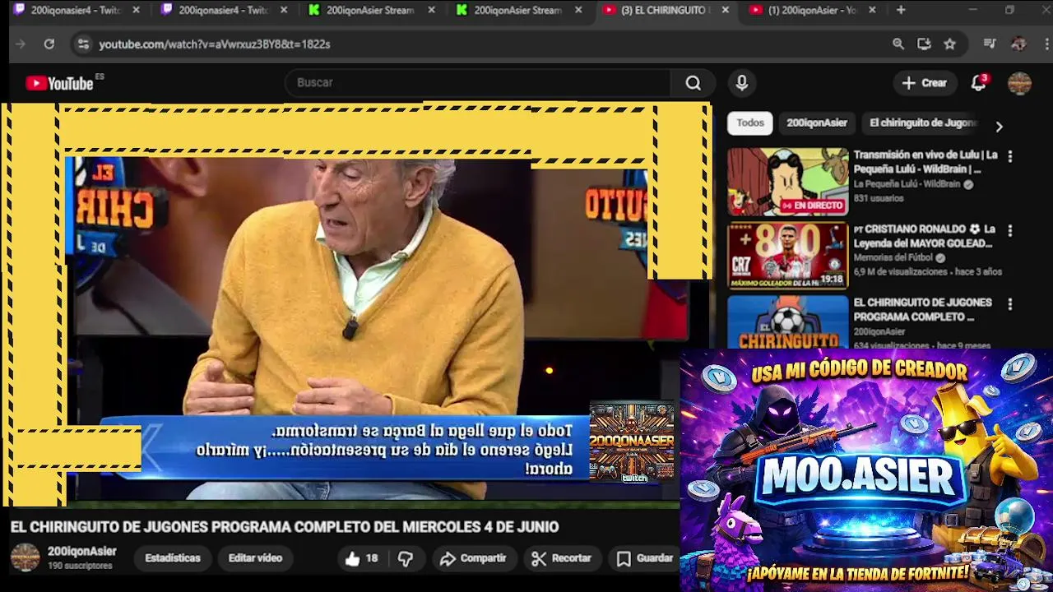
Task: Like the video with 18 likes
Action: [x=361, y=558]
